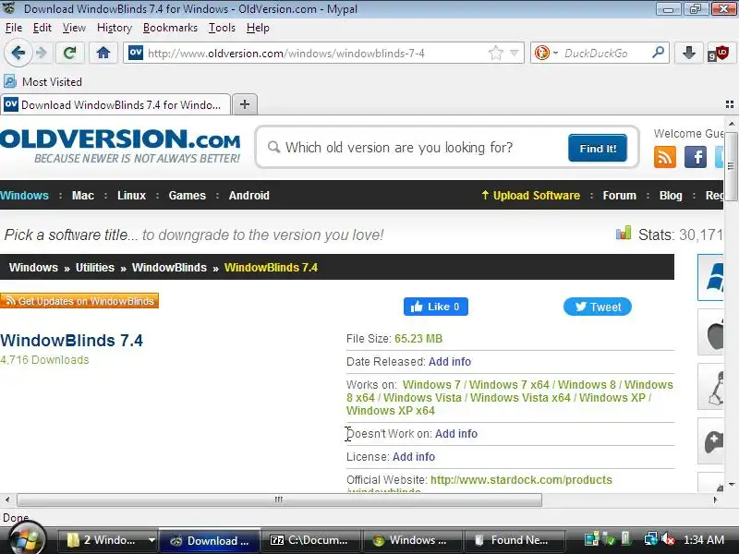The width and height of the screenshot is (739, 554).
Task: Open the Linux category
Action: [x=131, y=195]
